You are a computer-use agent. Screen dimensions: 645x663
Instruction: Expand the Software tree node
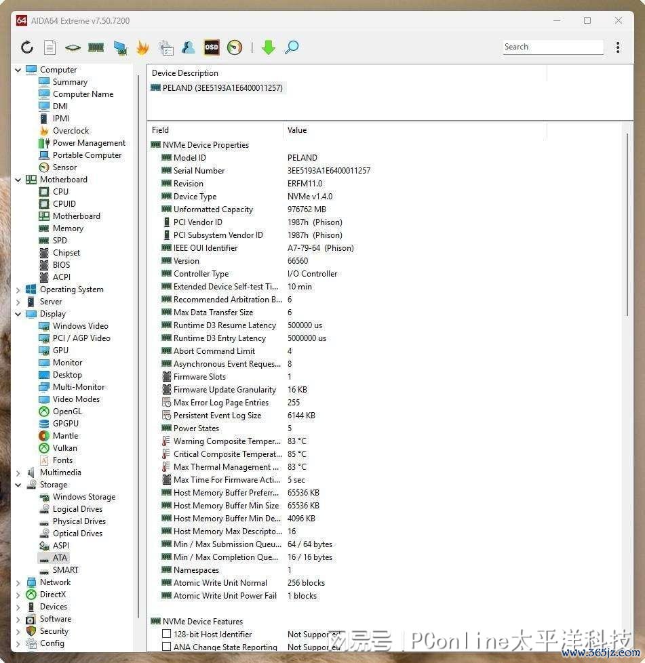(x=18, y=620)
